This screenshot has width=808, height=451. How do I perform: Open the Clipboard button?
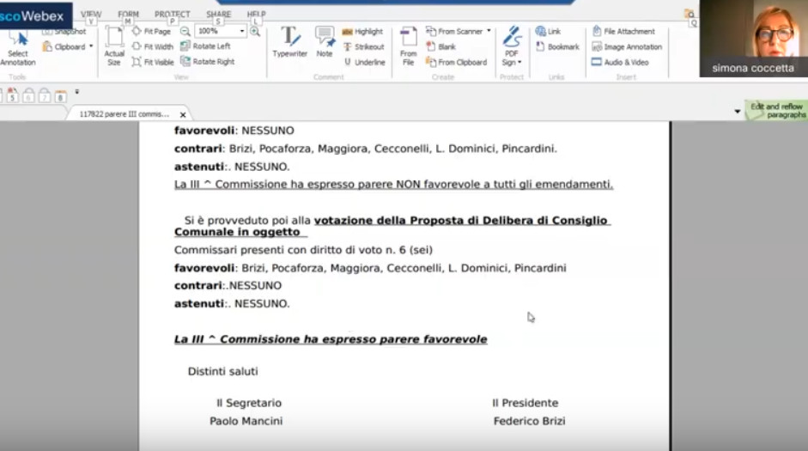(64, 47)
